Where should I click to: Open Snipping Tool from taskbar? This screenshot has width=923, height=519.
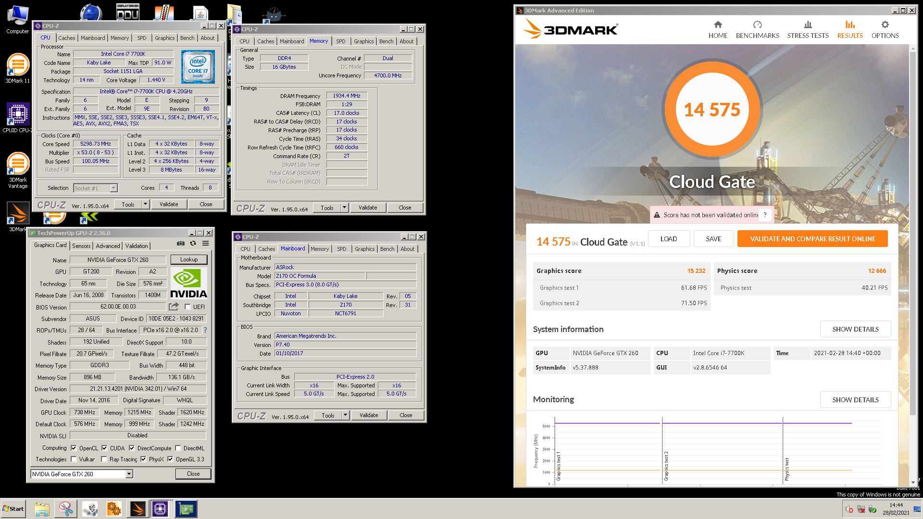(x=66, y=509)
